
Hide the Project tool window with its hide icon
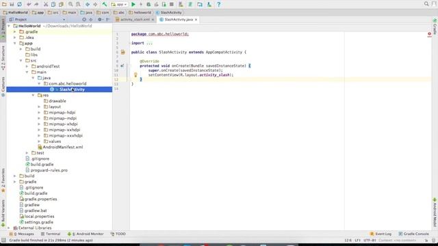[x=108, y=20]
